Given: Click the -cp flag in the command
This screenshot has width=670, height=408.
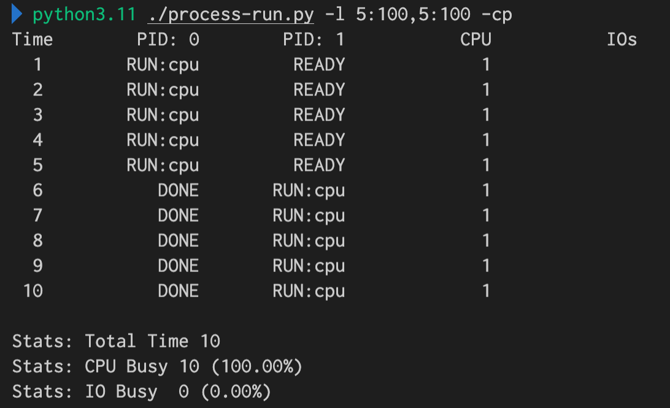Looking at the screenshot, I should pyautogui.click(x=496, y=15).
